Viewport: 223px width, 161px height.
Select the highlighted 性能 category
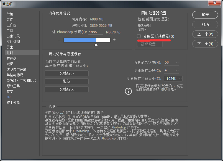22,53
